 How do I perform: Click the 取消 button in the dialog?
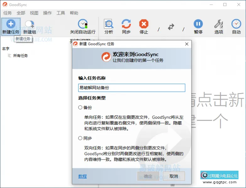click(174, 176)
